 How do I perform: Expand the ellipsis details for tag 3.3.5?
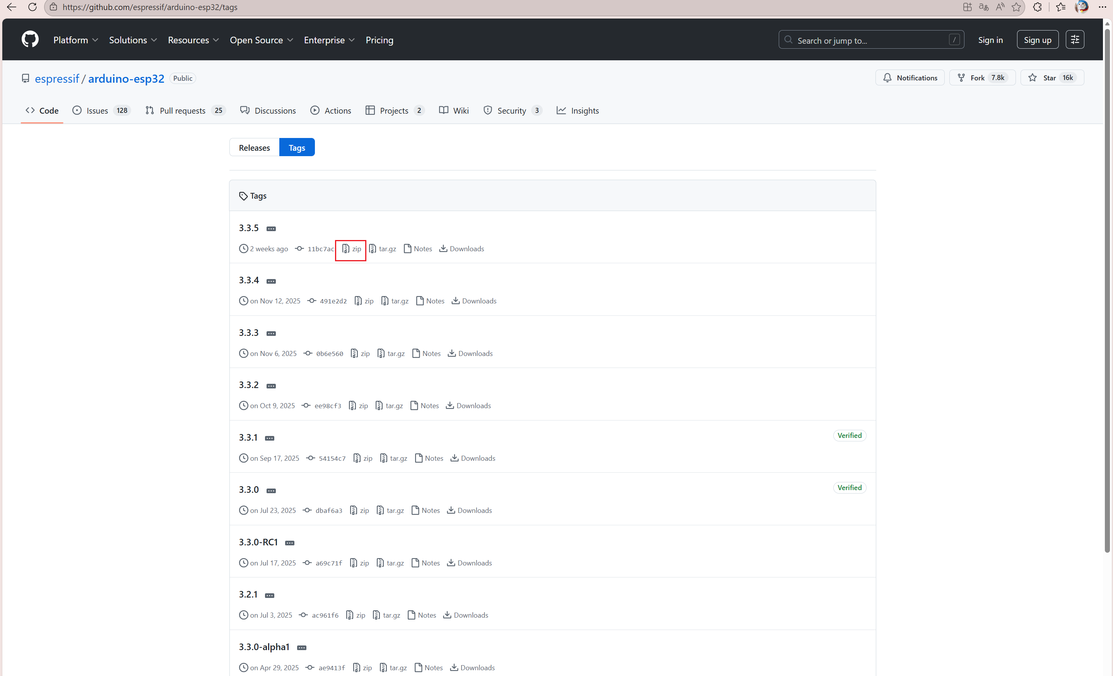click(x=271, y=229)
